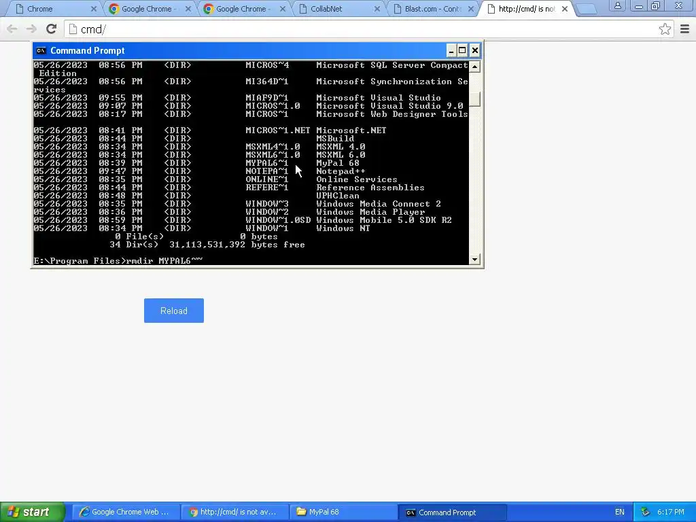Viewport: 696px width, 522px height.
Task: Close the second Google Chrome tab
Action: click(188, 9)
